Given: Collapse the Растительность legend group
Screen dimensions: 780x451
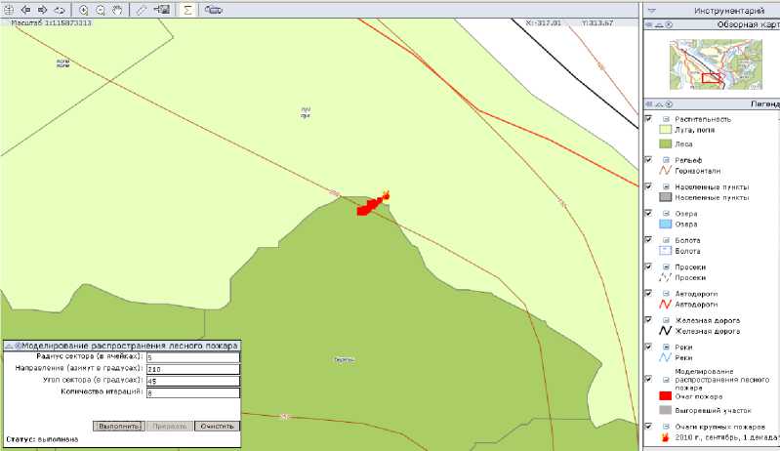Looking at the screenshot, I should [666, 119].
